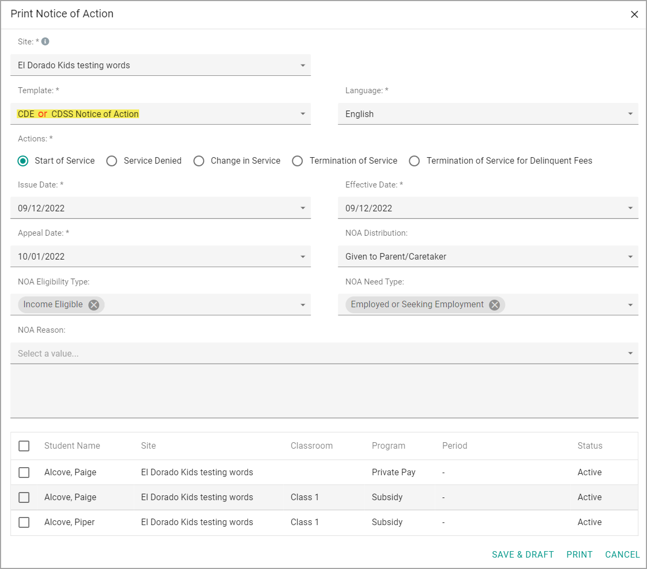
Task: Click the Site info icon
Action: click(45, 41)
